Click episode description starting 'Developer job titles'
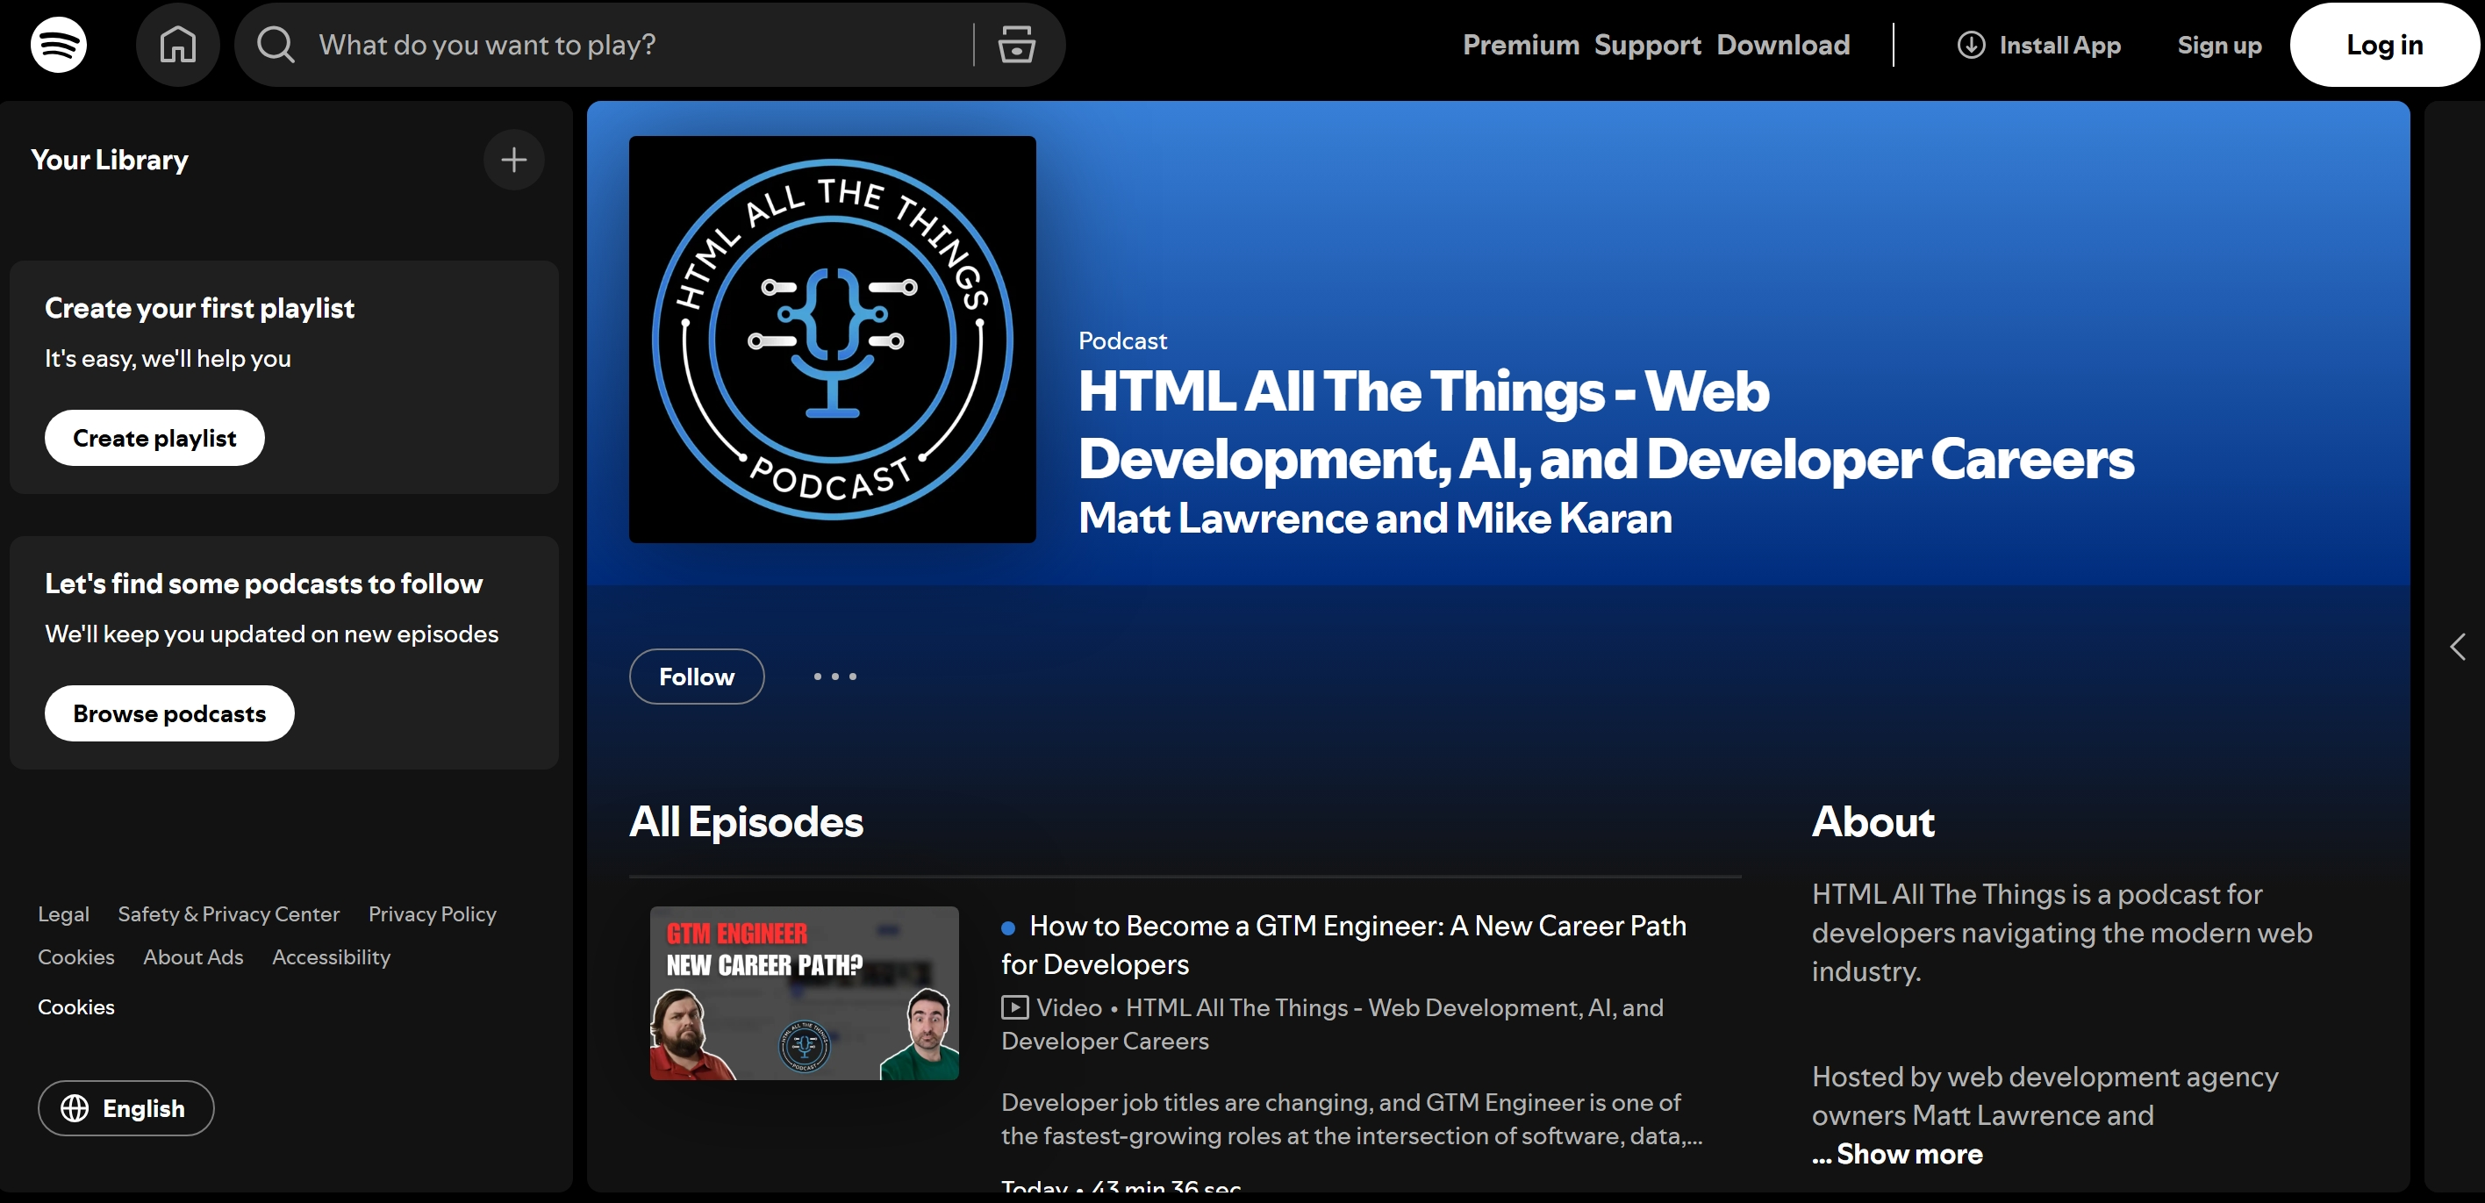2485x1203 pixels. click(1351, 1119)
